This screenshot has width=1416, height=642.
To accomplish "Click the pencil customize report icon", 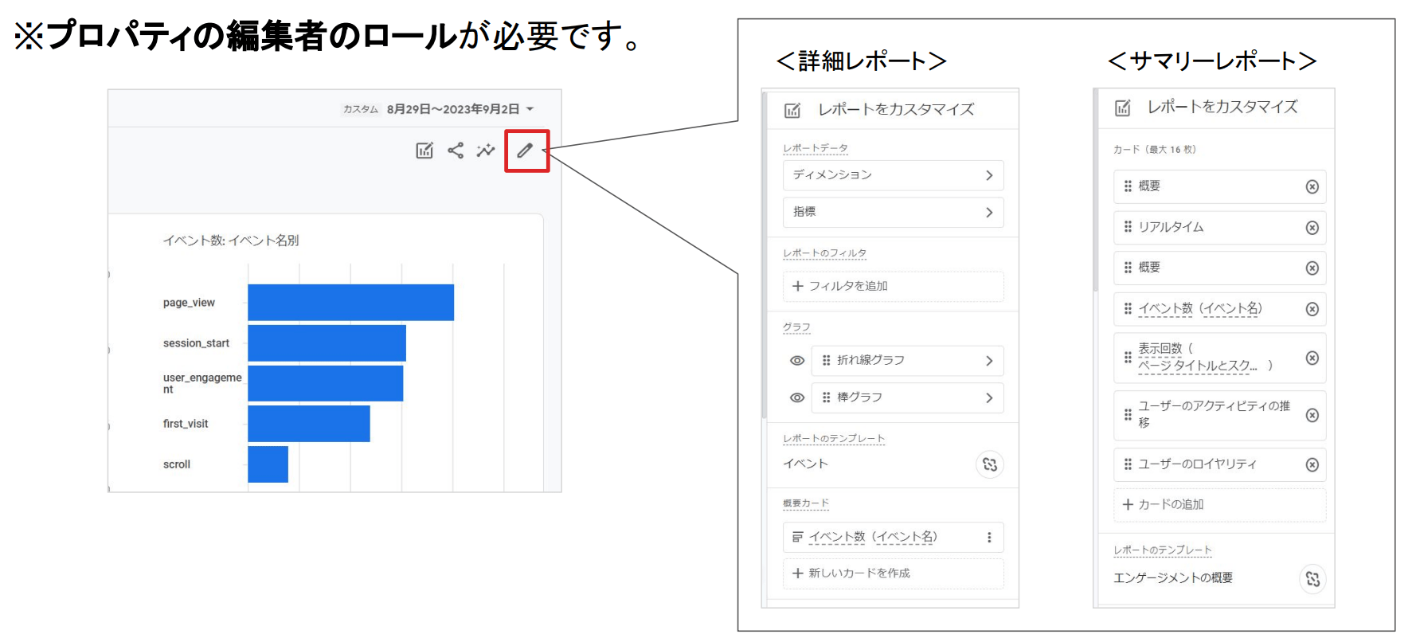I will pos(525,151).
